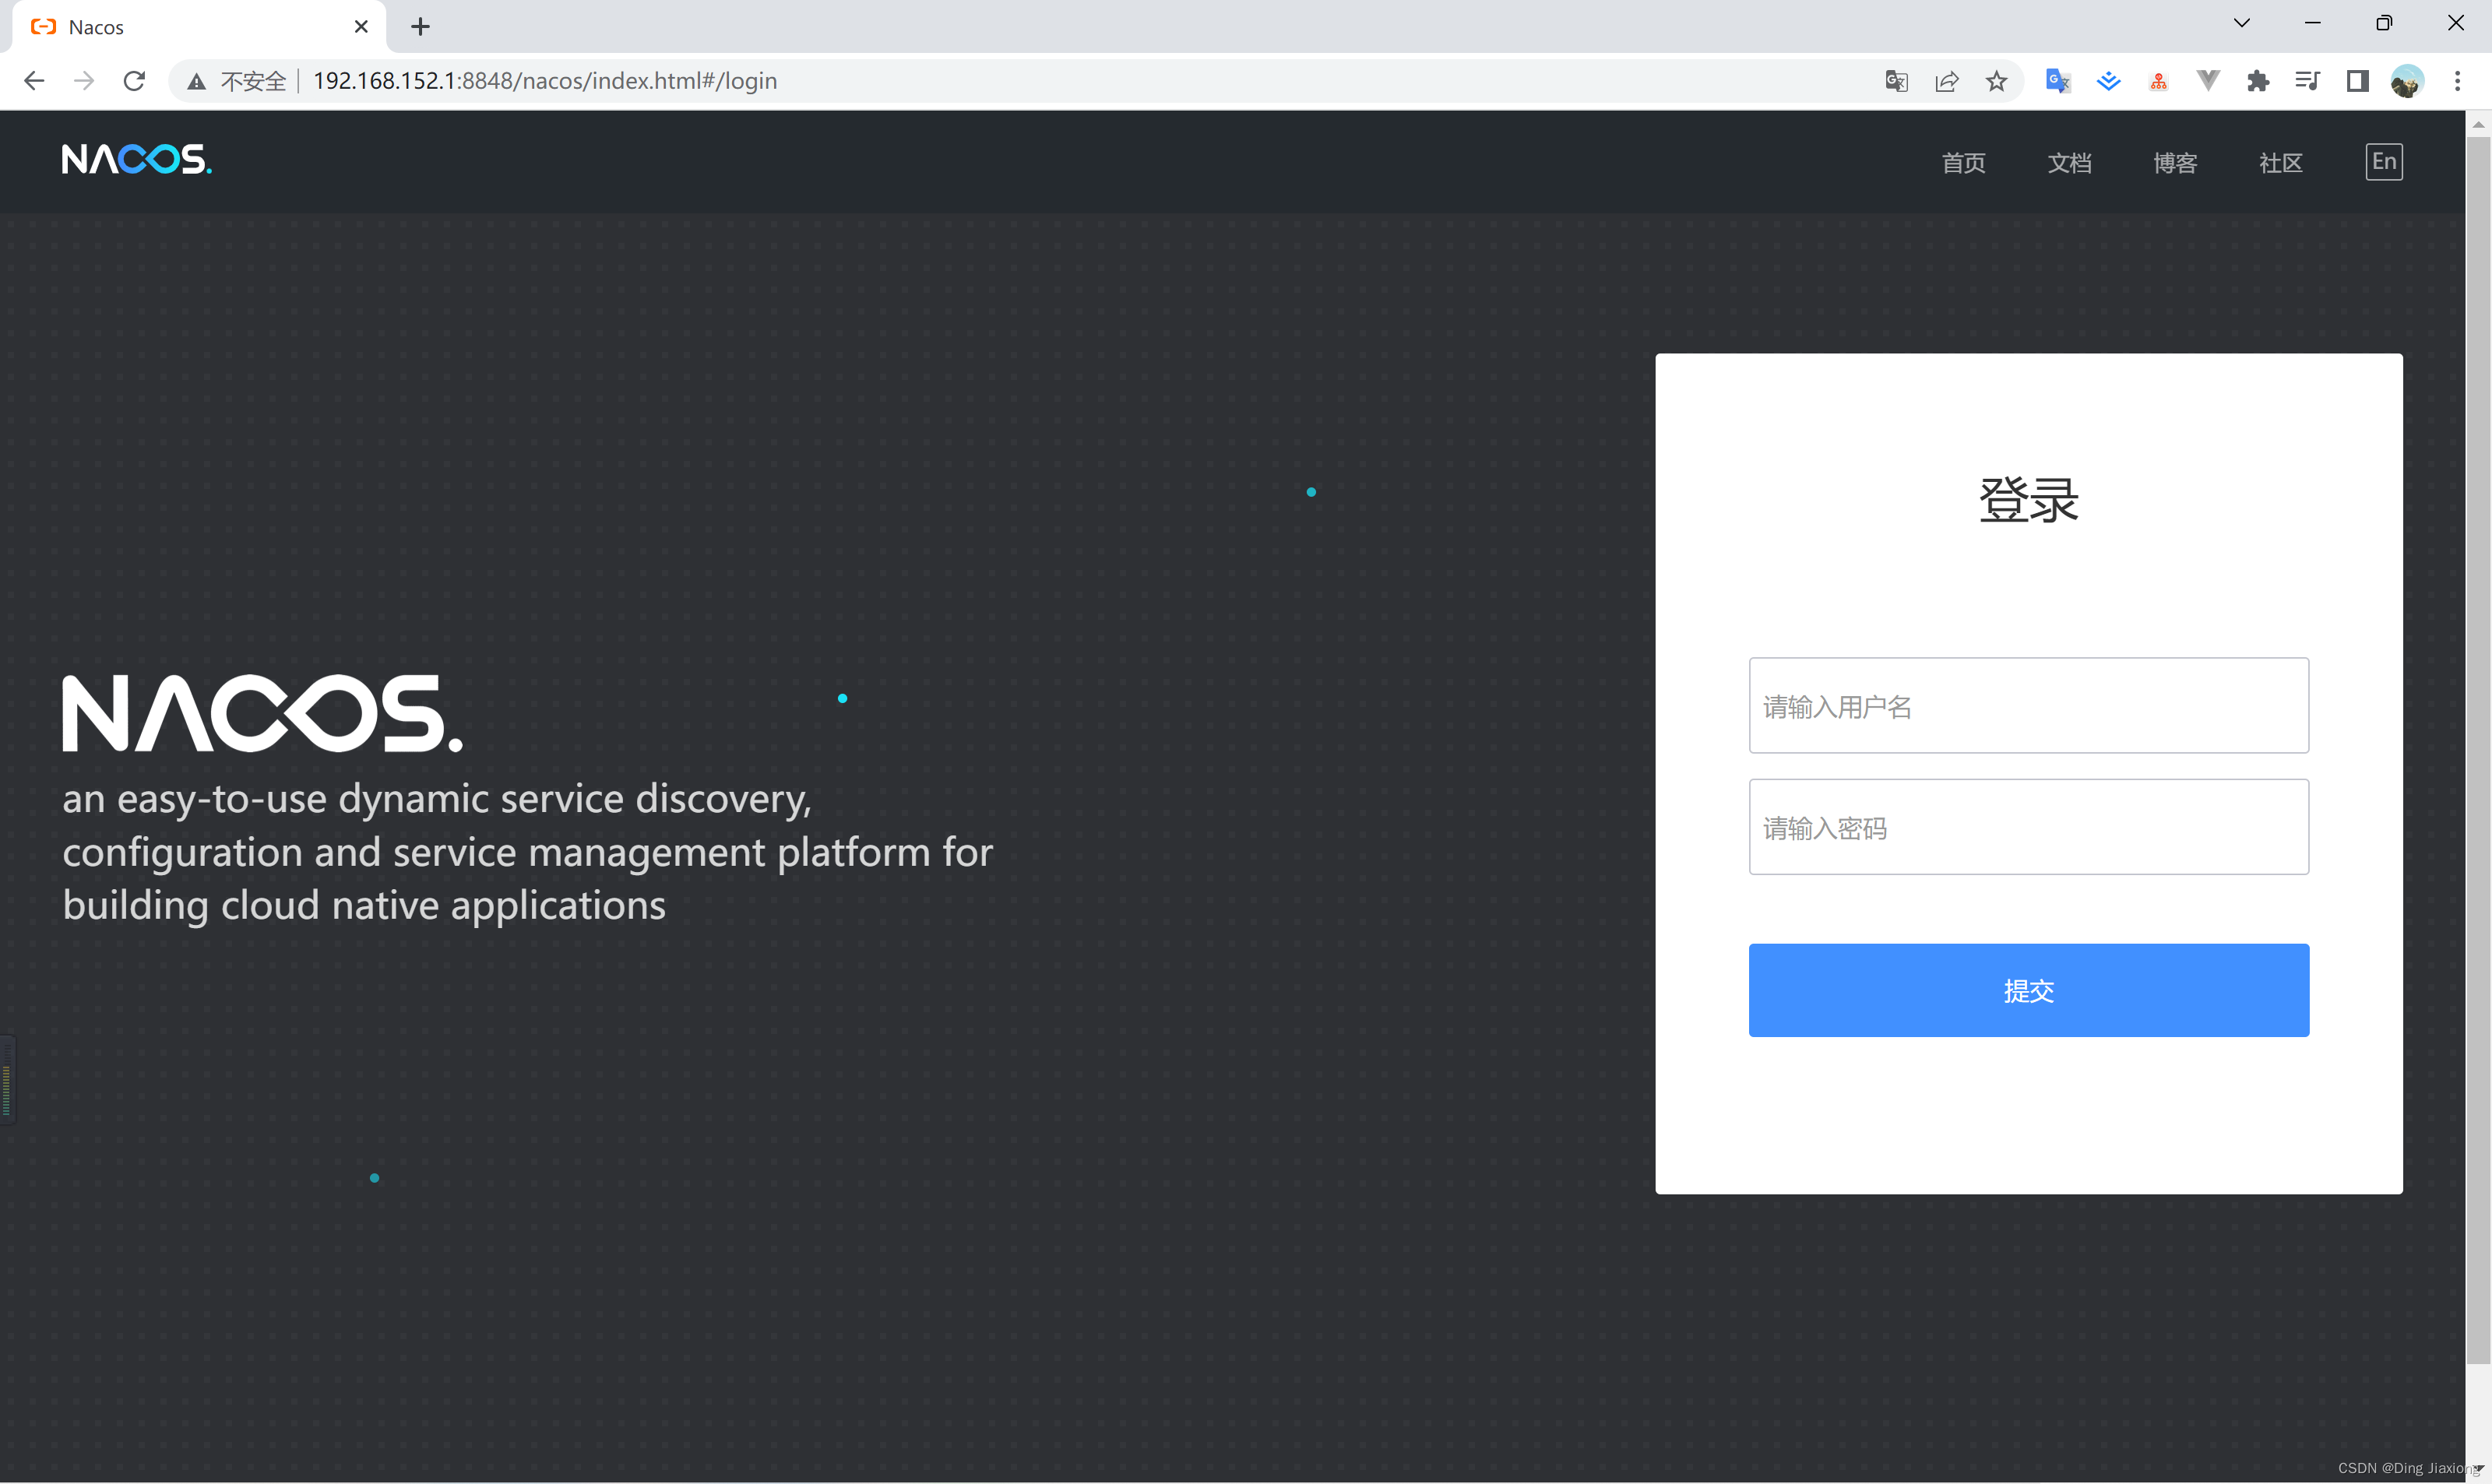Open the Chrome profile avatar
The width and height of the screenshot is (2492, 1484).
click(x=2407, y=81)
